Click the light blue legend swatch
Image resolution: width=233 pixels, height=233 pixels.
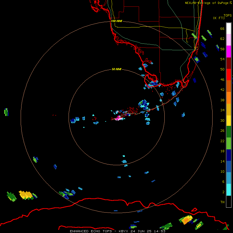pyautogui.click(x=229, y=178)
